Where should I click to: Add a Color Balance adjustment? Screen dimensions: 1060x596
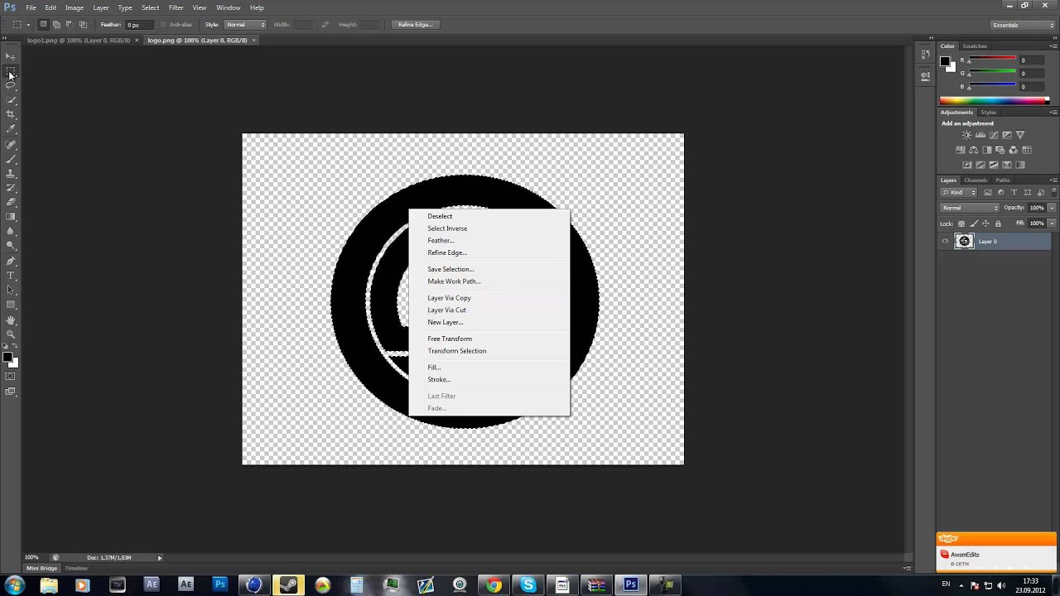[x=974, y=150]
